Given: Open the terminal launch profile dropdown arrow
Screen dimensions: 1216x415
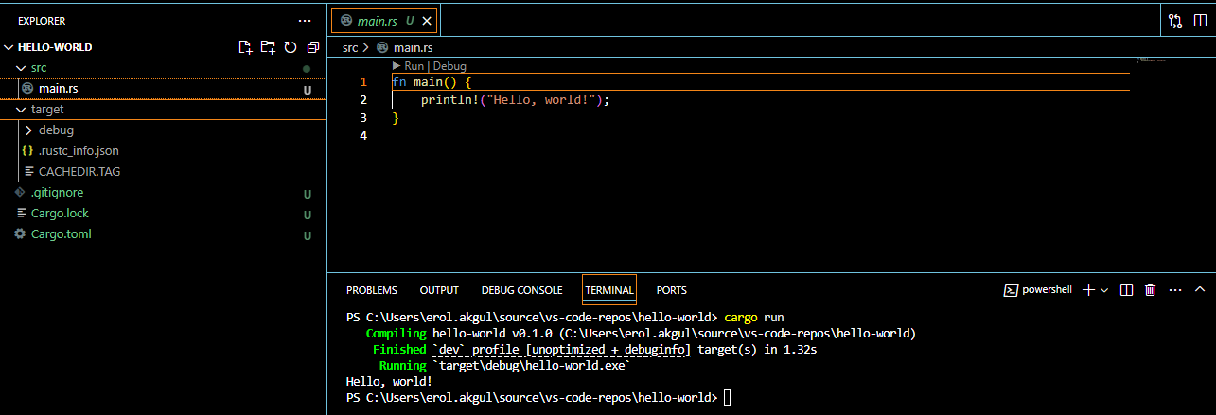Looking at the screenshot, I should [x=1104, y=290].
